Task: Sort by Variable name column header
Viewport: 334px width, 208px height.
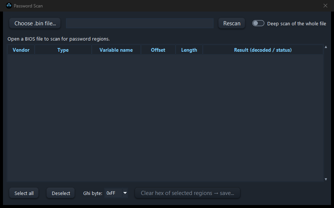Action: tap(116, 50)
